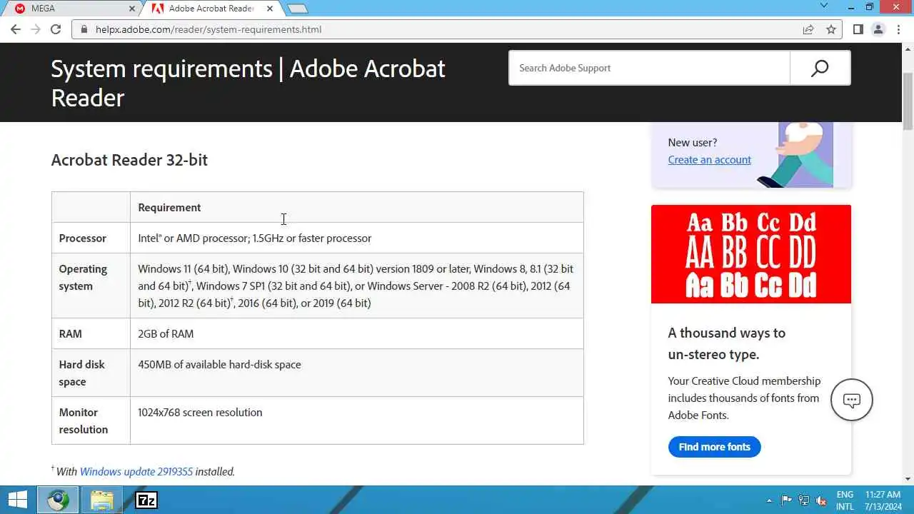Open the browser three-dot menu

899,29
